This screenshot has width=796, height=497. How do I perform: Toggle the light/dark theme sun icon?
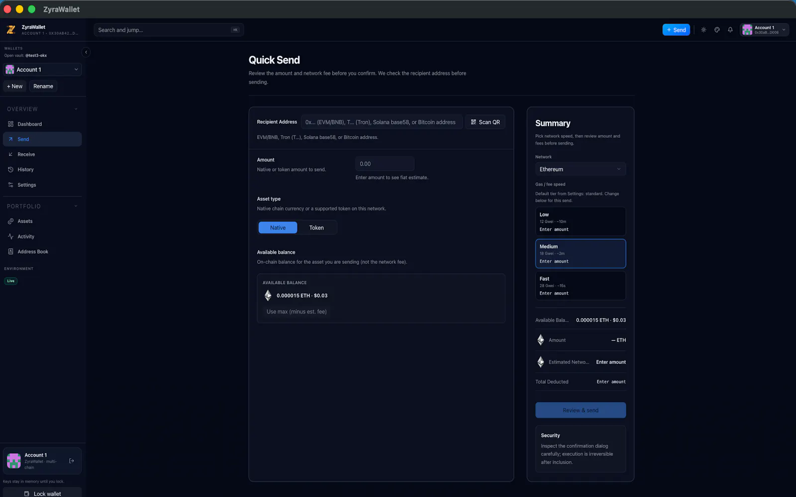[703, 30]
